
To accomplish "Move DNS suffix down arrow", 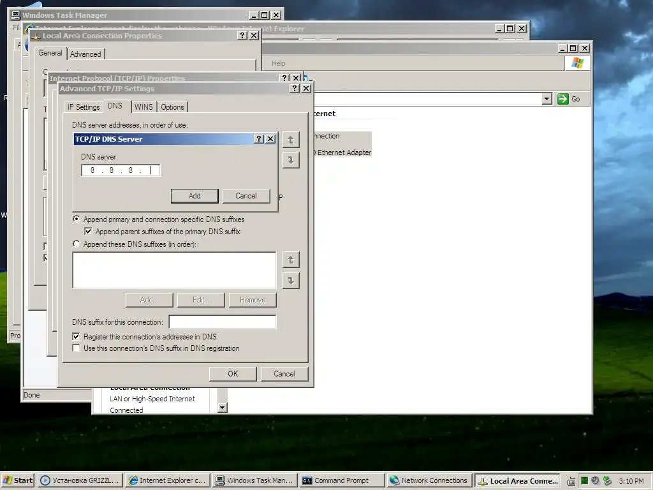I will (x=291, y=281).
